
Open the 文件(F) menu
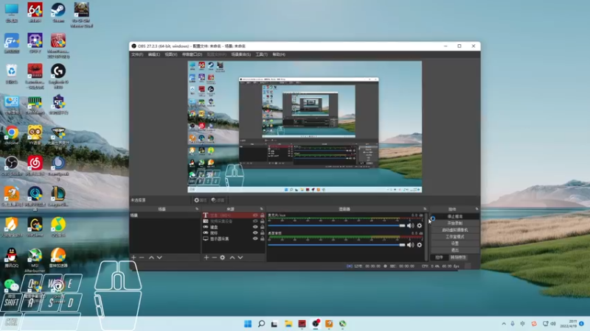pos(137,54)
